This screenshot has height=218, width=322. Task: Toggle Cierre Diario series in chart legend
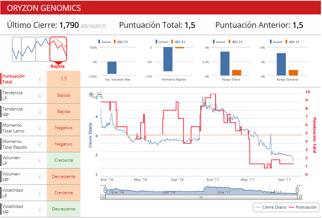(x=271, y=207)
